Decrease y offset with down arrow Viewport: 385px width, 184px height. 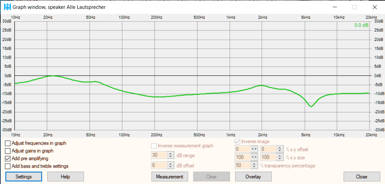click(280, 150)
